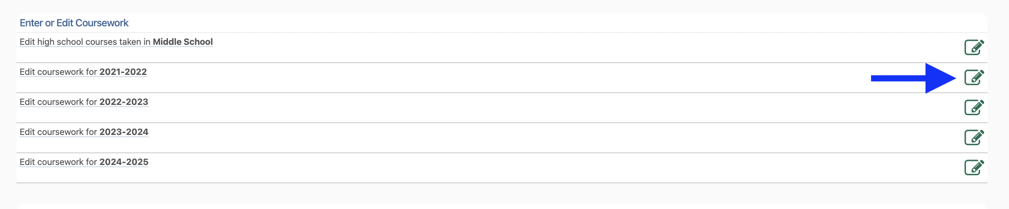This screenshot has height=209, width=1009.
Task: Click the bold '2021-2022' year label
Action: coord(123,72)
